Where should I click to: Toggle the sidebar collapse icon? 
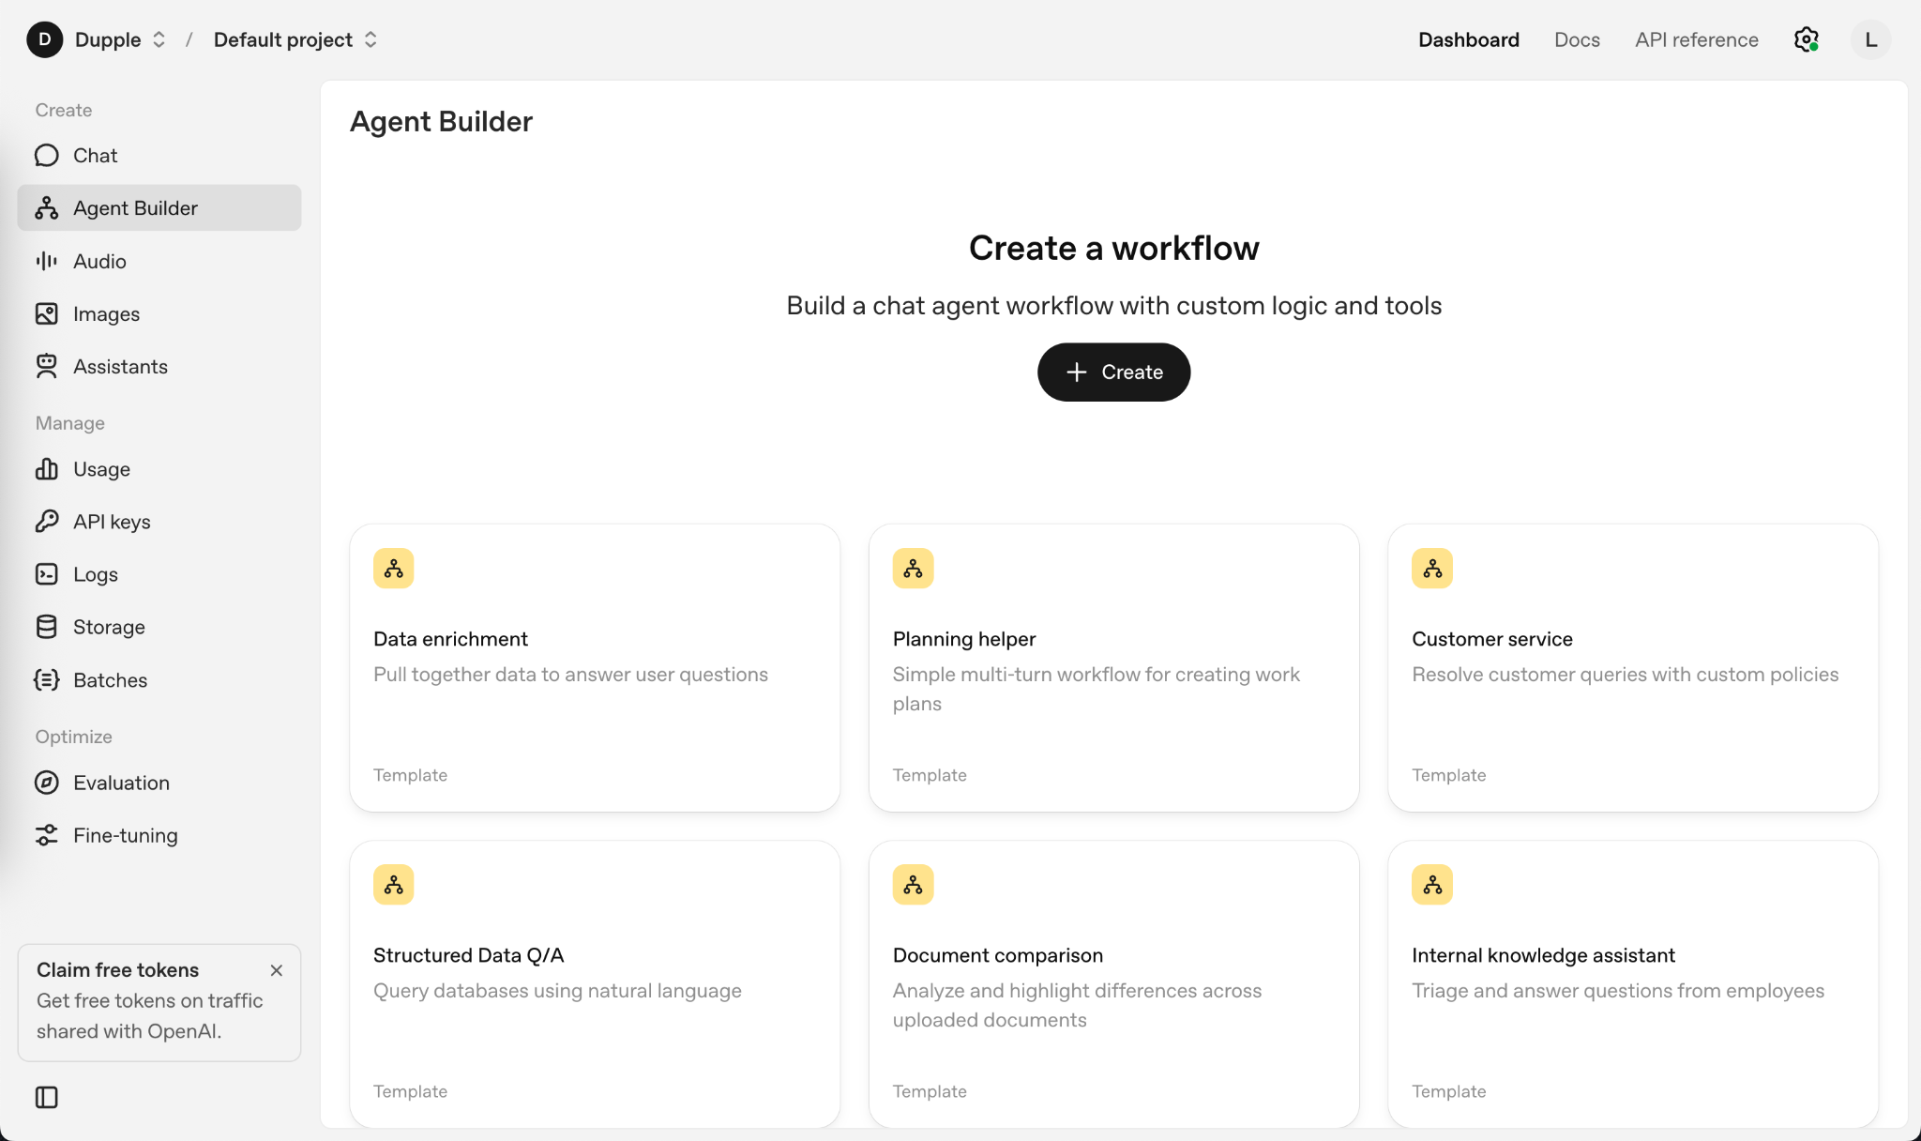[x=46, y=1097]
